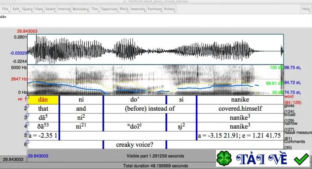Open the Help menu
312x169 pixels.
(306, 9)
